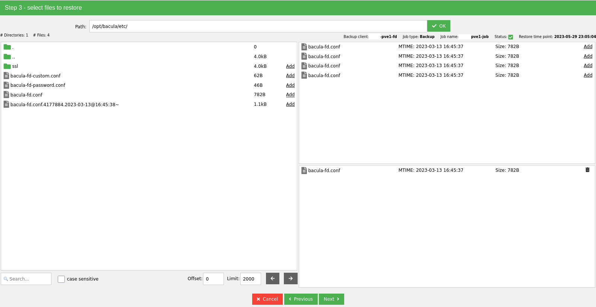This screenshot has width=596, height=307.
Task: Click the Path input field
Action: tap(258, 26)
